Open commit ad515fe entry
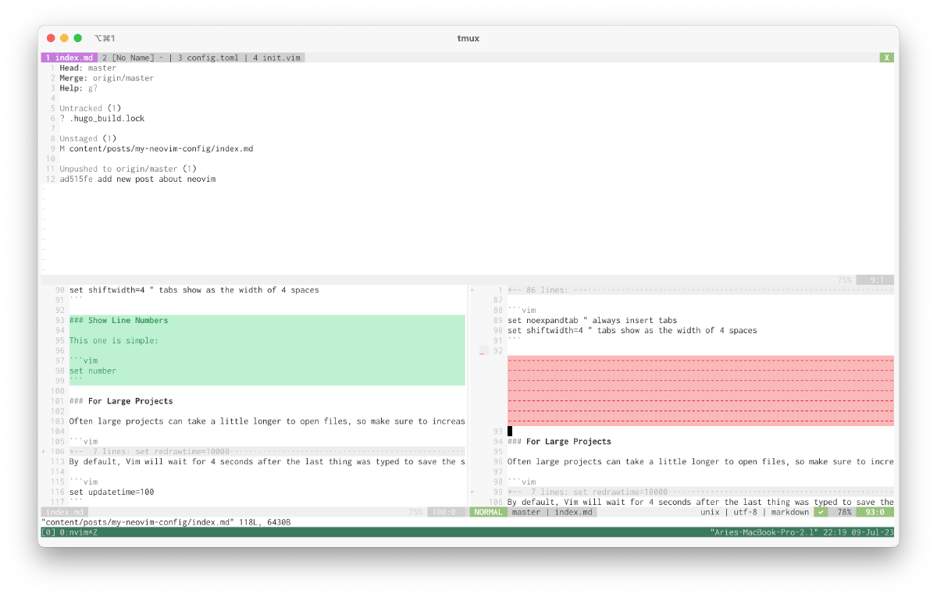This screenshot has width=937, height=597. (137, 179)
